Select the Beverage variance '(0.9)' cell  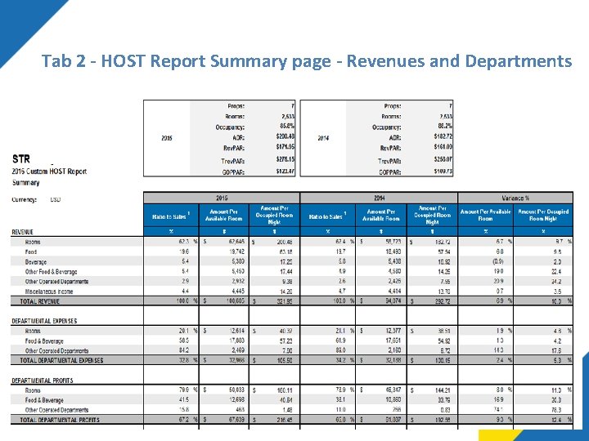497,262
